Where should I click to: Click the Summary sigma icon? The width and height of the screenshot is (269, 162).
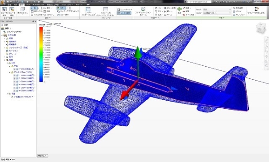(256, 9)
